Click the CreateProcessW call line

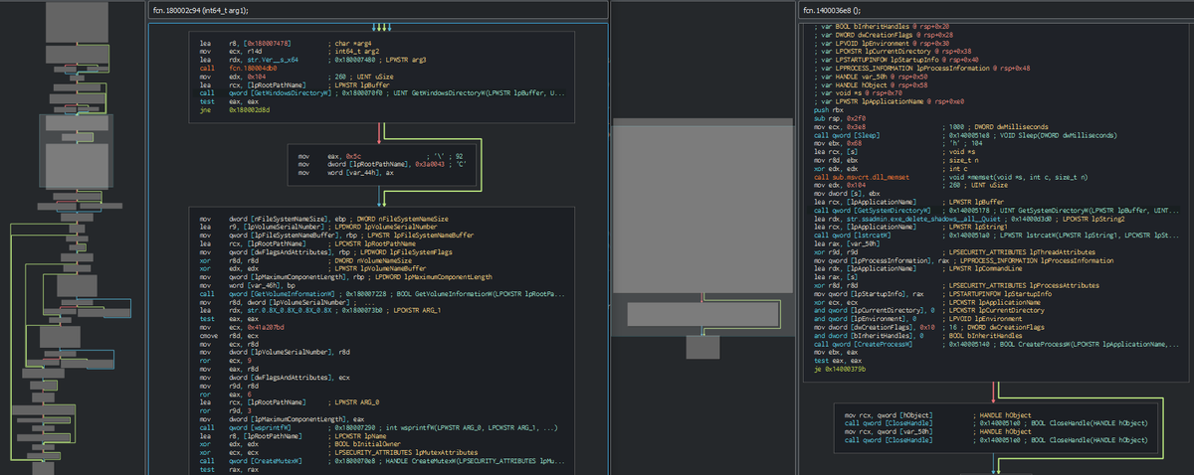tap(996, 343)
